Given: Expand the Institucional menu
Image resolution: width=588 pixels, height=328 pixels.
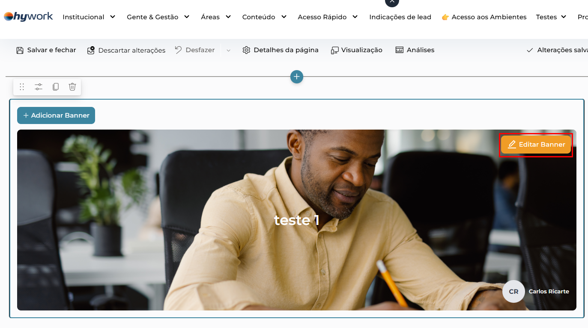Looking at the screenshot, I should click(89, 17).
